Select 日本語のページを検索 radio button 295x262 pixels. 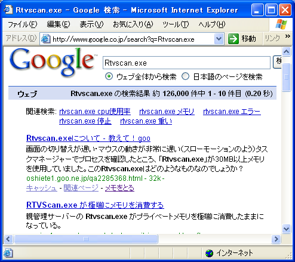185,76
